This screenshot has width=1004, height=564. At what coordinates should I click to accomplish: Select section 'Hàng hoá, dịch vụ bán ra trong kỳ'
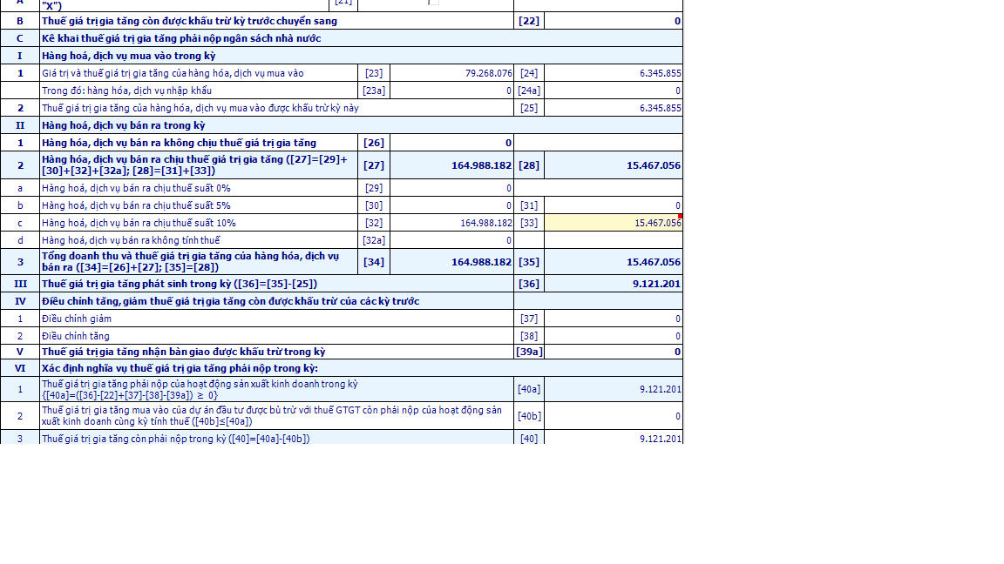124,125
